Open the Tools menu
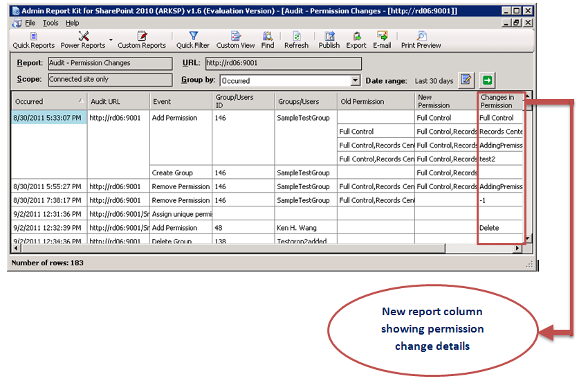This screenshot has height=381, width=579. coord(50,23)
